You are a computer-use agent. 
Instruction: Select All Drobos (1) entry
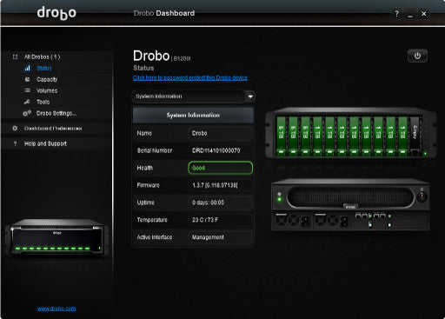43,56
